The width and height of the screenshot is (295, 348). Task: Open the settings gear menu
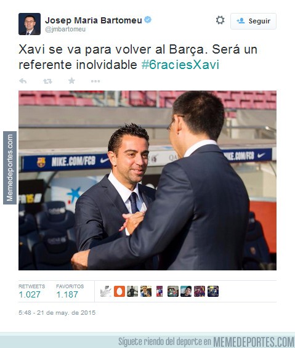(x=220, y=20)
